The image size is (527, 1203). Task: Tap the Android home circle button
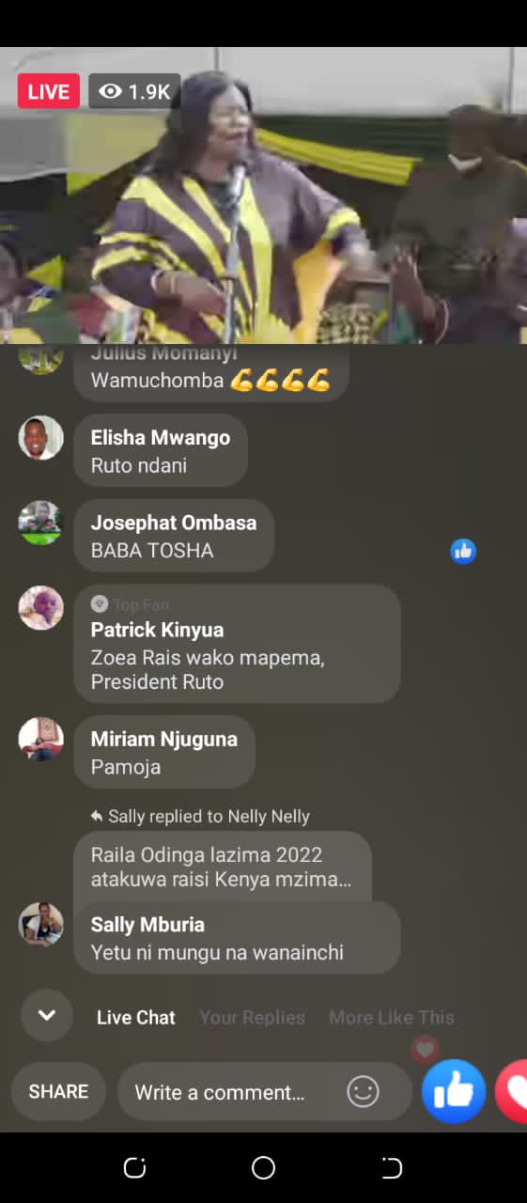click(x=263, y=1168)
